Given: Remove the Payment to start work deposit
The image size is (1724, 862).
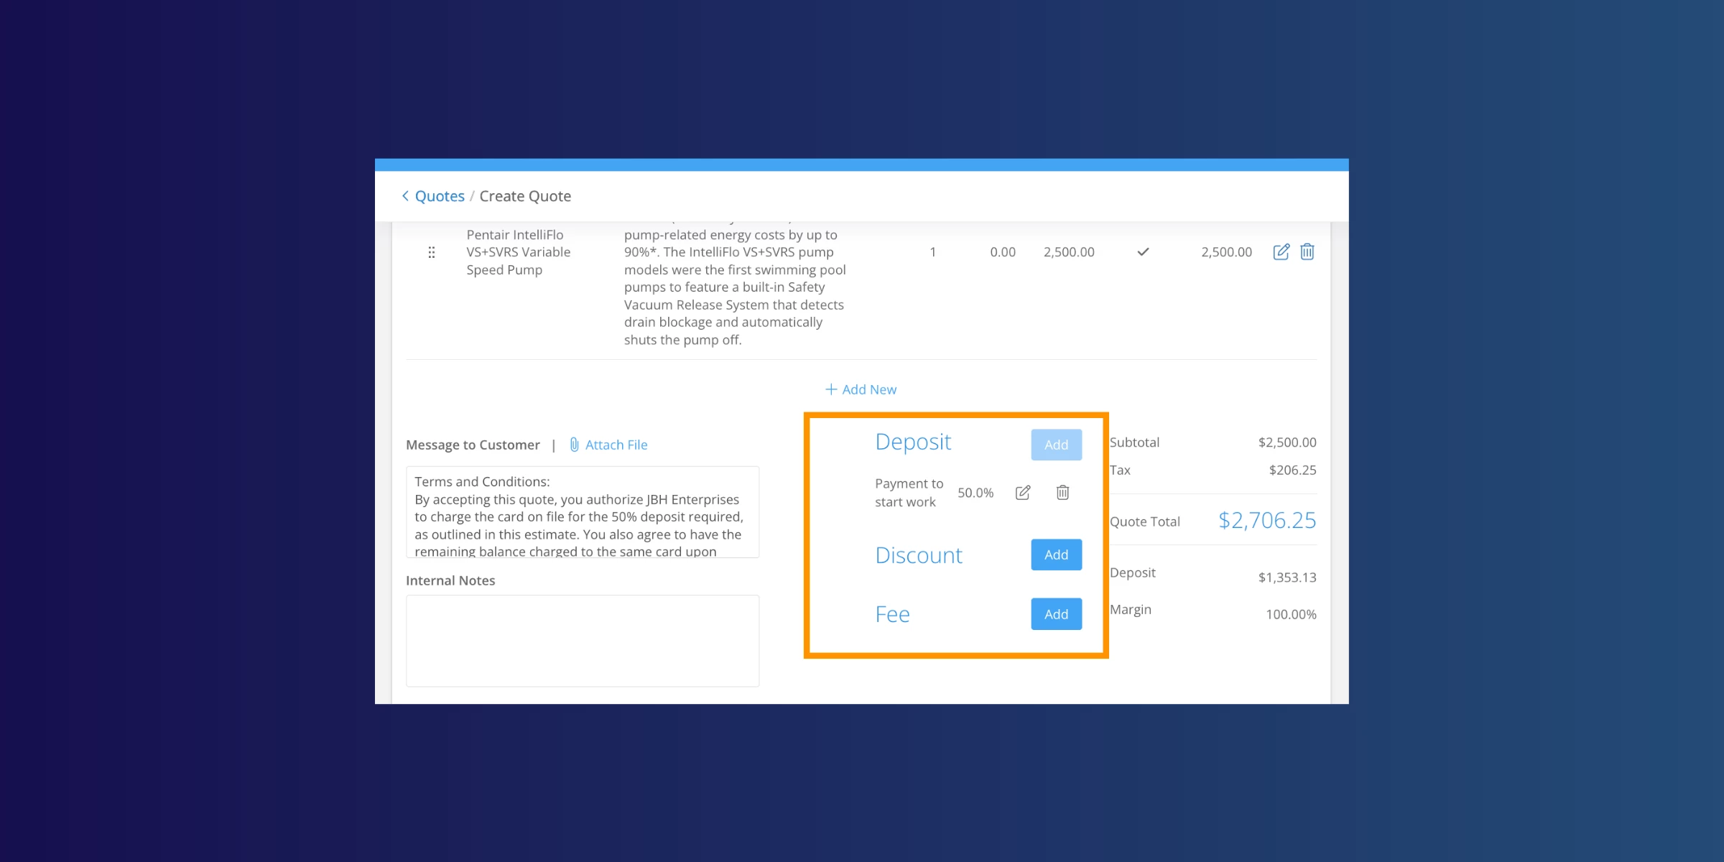Looking at the screenshot, I should point(1062,493).
